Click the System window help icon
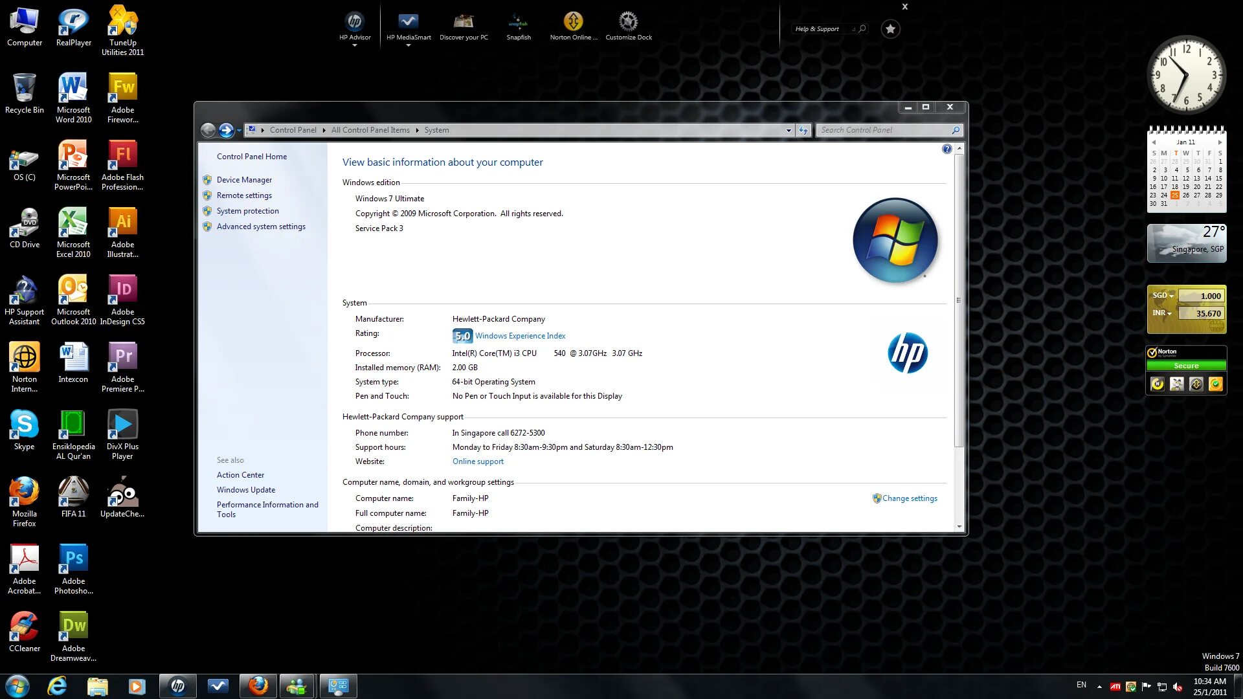The image size is (1243, 699). point(946,150)
